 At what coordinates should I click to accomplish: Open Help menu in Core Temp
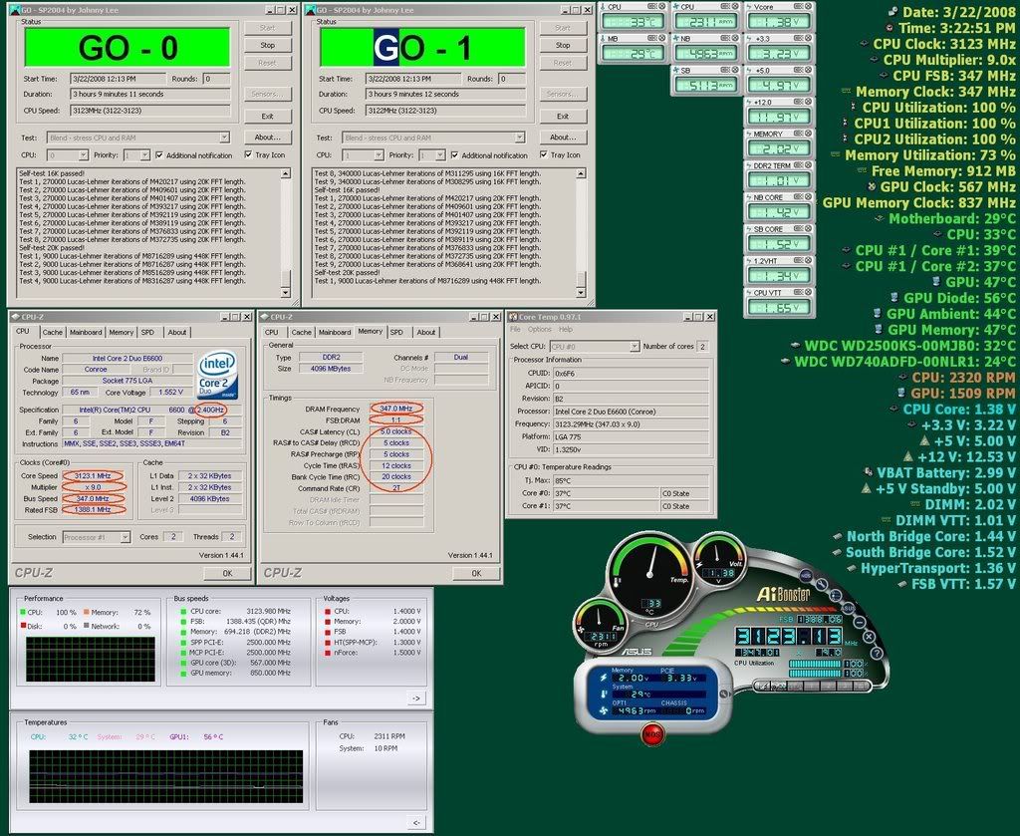566,330
